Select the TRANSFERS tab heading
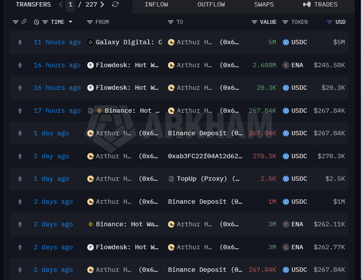363x280 pixels. (x=33, y=5)
